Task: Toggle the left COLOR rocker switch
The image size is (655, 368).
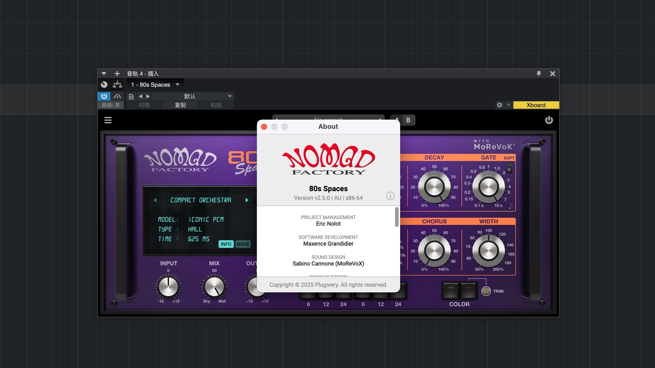Action: coord(451,290)
